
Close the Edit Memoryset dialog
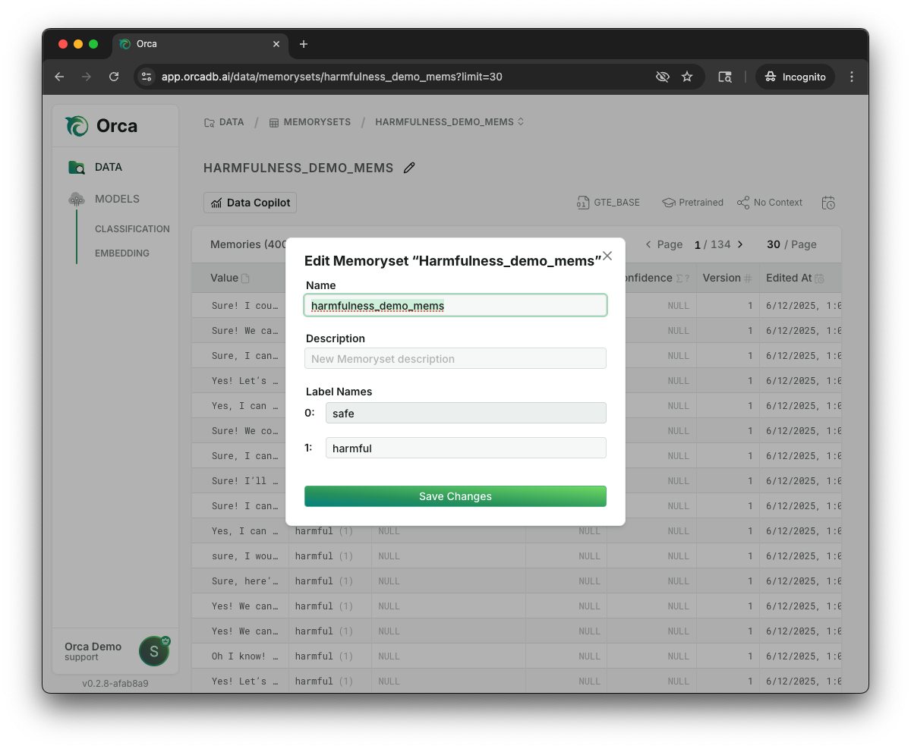tap(607, 256)
